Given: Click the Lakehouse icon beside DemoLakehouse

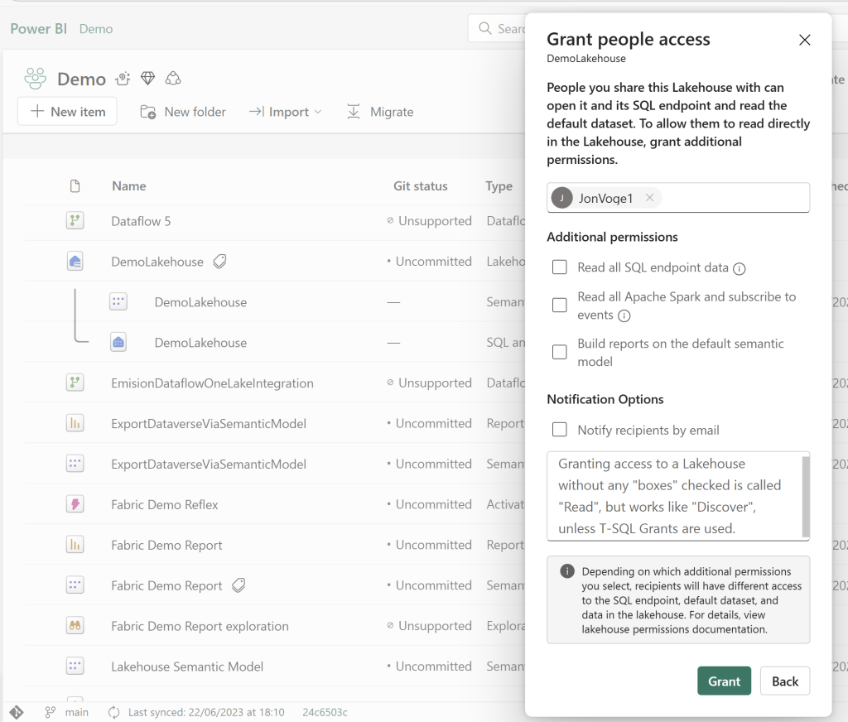Looking at the screenshot, I should [x=75, y=262].
